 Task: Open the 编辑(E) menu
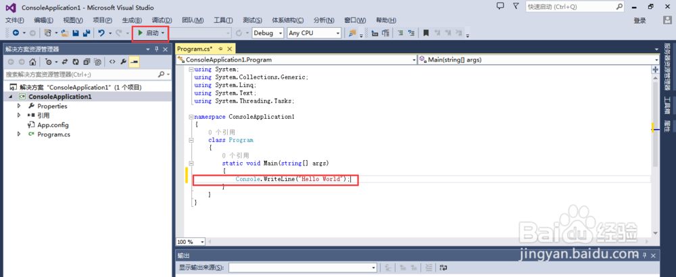(x=43, y=20)
